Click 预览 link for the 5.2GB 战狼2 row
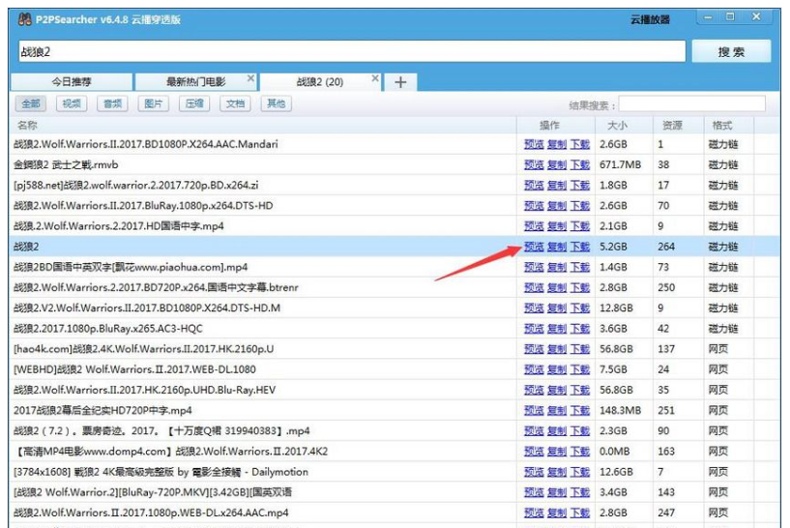 point(534,247)
